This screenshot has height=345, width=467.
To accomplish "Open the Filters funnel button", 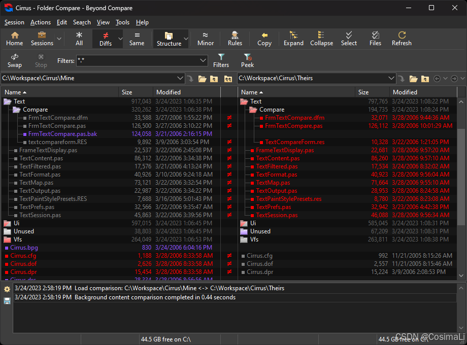I will click(x=221, y=60).
